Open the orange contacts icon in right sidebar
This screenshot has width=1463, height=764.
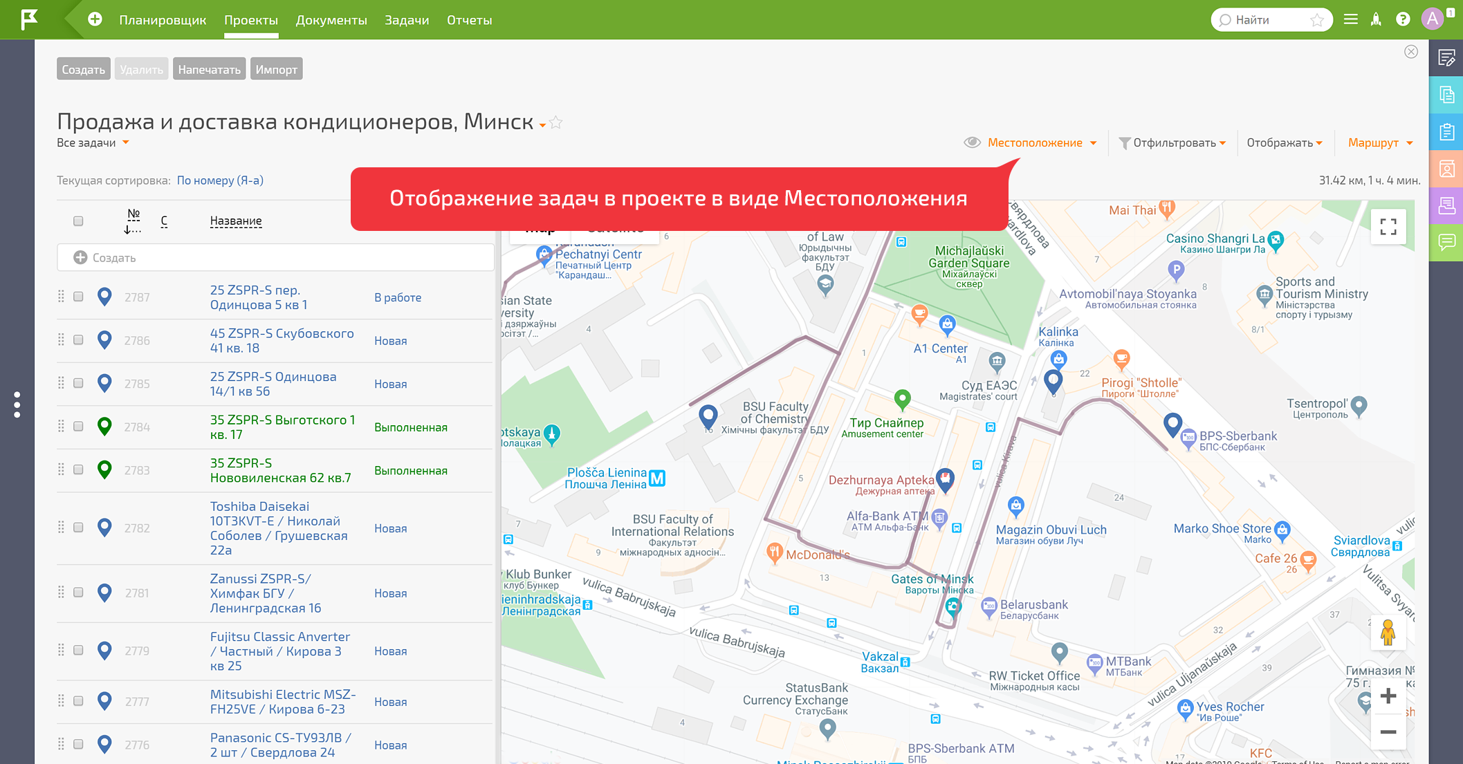[x=1446, y=169]
